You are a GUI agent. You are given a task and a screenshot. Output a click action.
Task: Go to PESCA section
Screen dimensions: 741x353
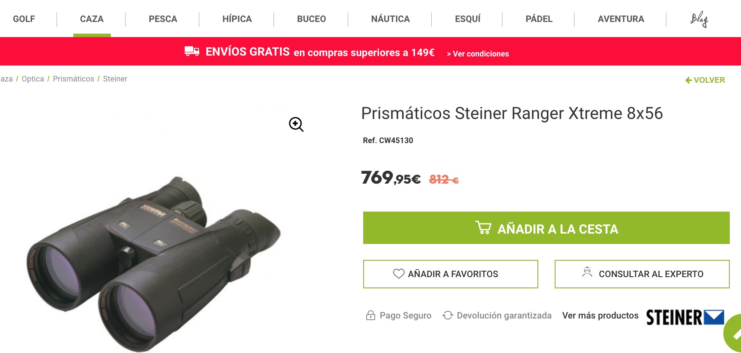pyautogui.click(x=163, y=19)
